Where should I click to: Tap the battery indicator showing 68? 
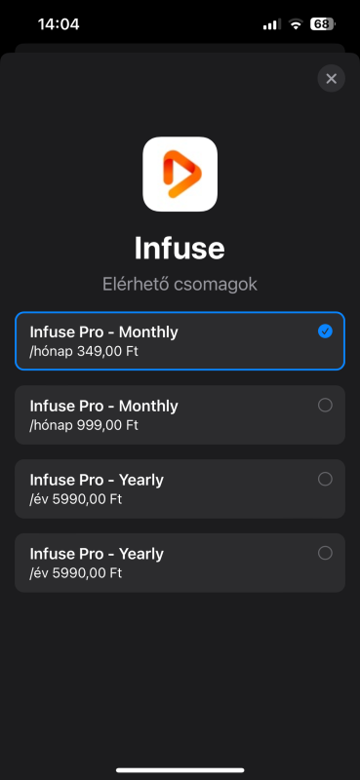322,23
